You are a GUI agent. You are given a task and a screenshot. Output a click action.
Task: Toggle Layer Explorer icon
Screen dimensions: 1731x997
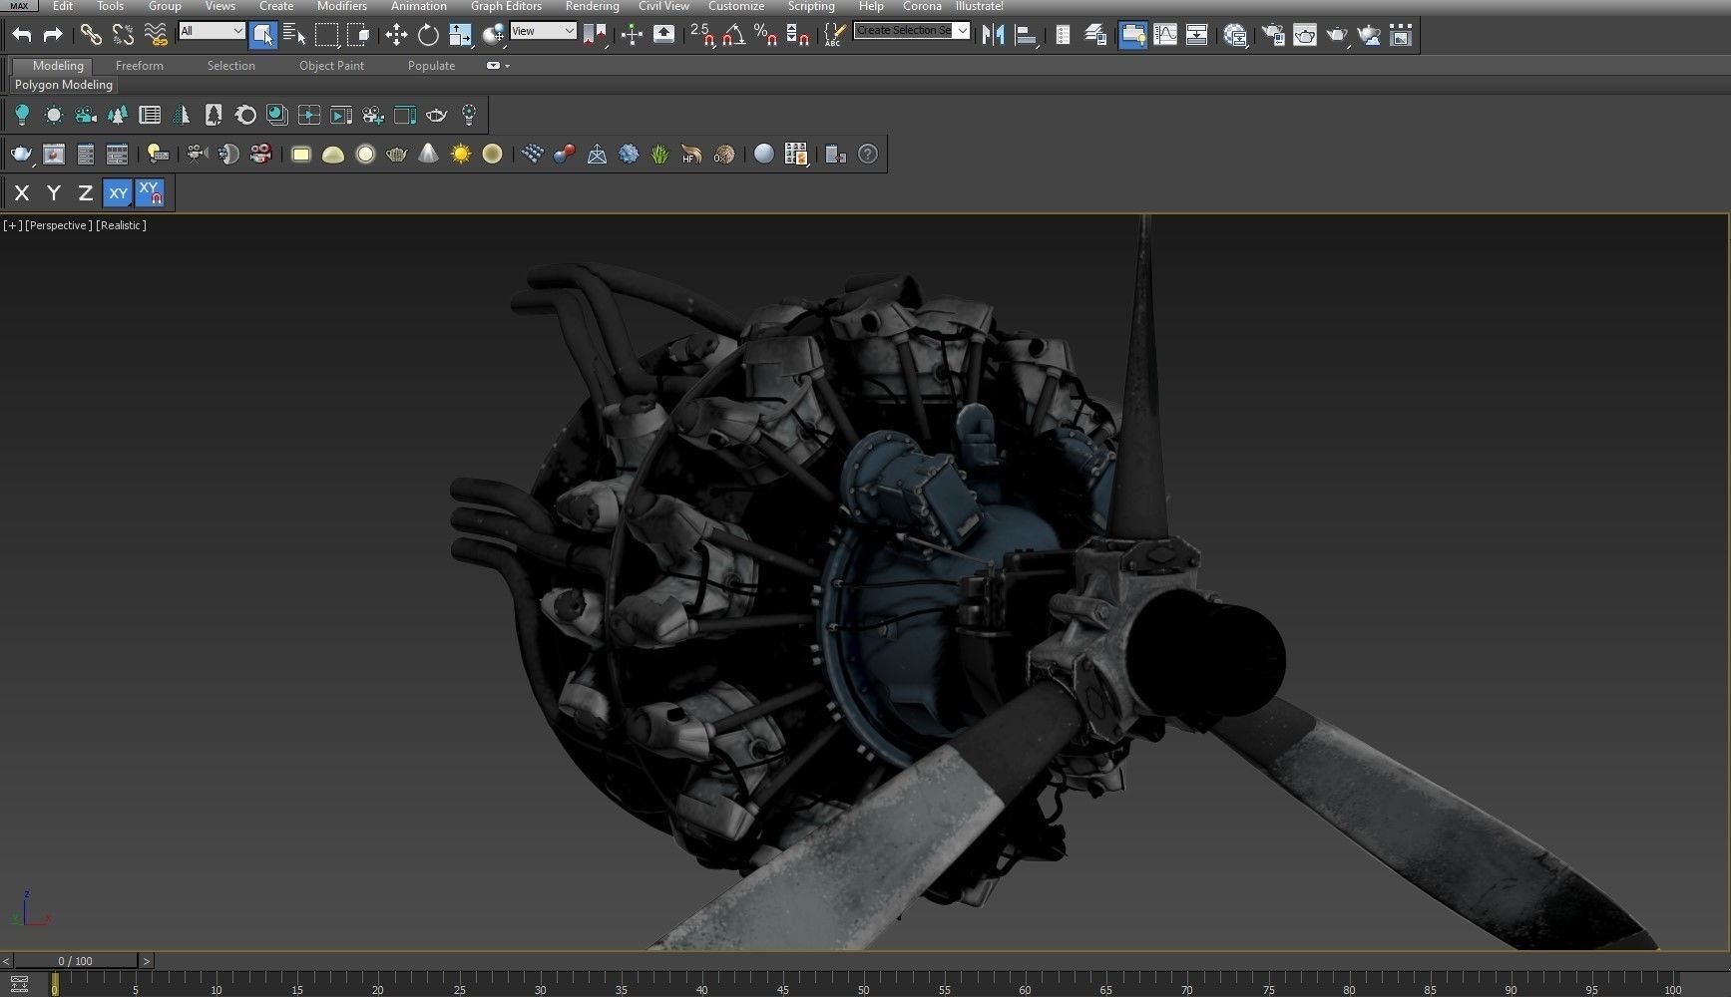click(1095, 35)
